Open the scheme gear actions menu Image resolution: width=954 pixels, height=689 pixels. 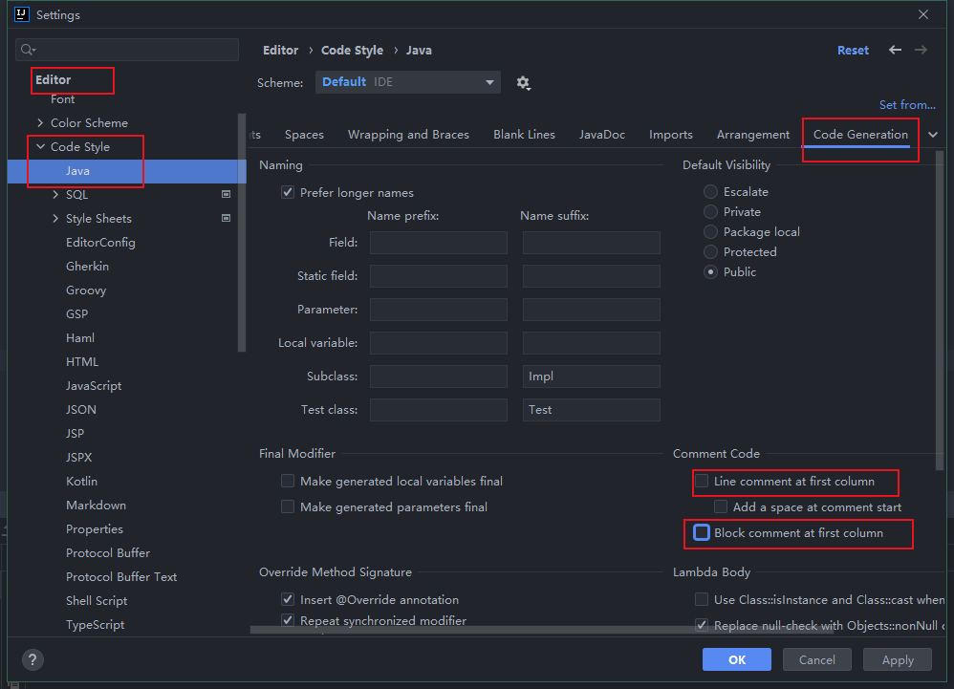(x=523, y=83)
